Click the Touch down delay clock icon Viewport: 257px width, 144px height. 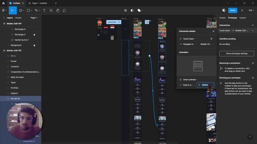point(211,39)
